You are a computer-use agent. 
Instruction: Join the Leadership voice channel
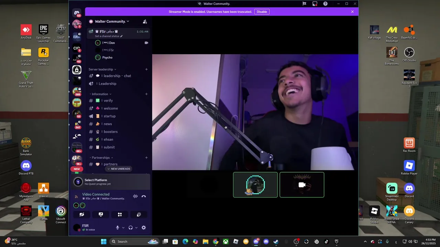point(118,84)
